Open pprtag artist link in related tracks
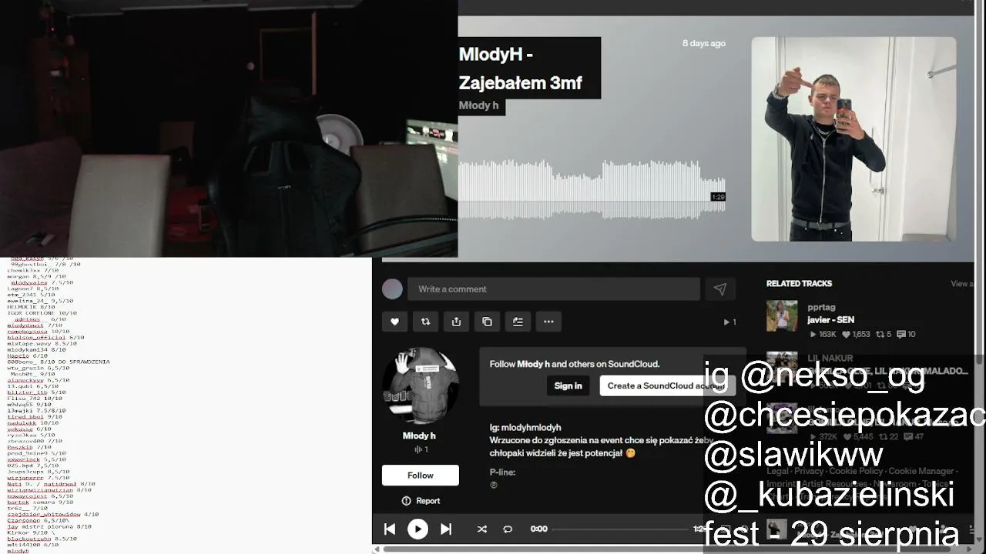This screenshot has height=554, width=986. 821,307
